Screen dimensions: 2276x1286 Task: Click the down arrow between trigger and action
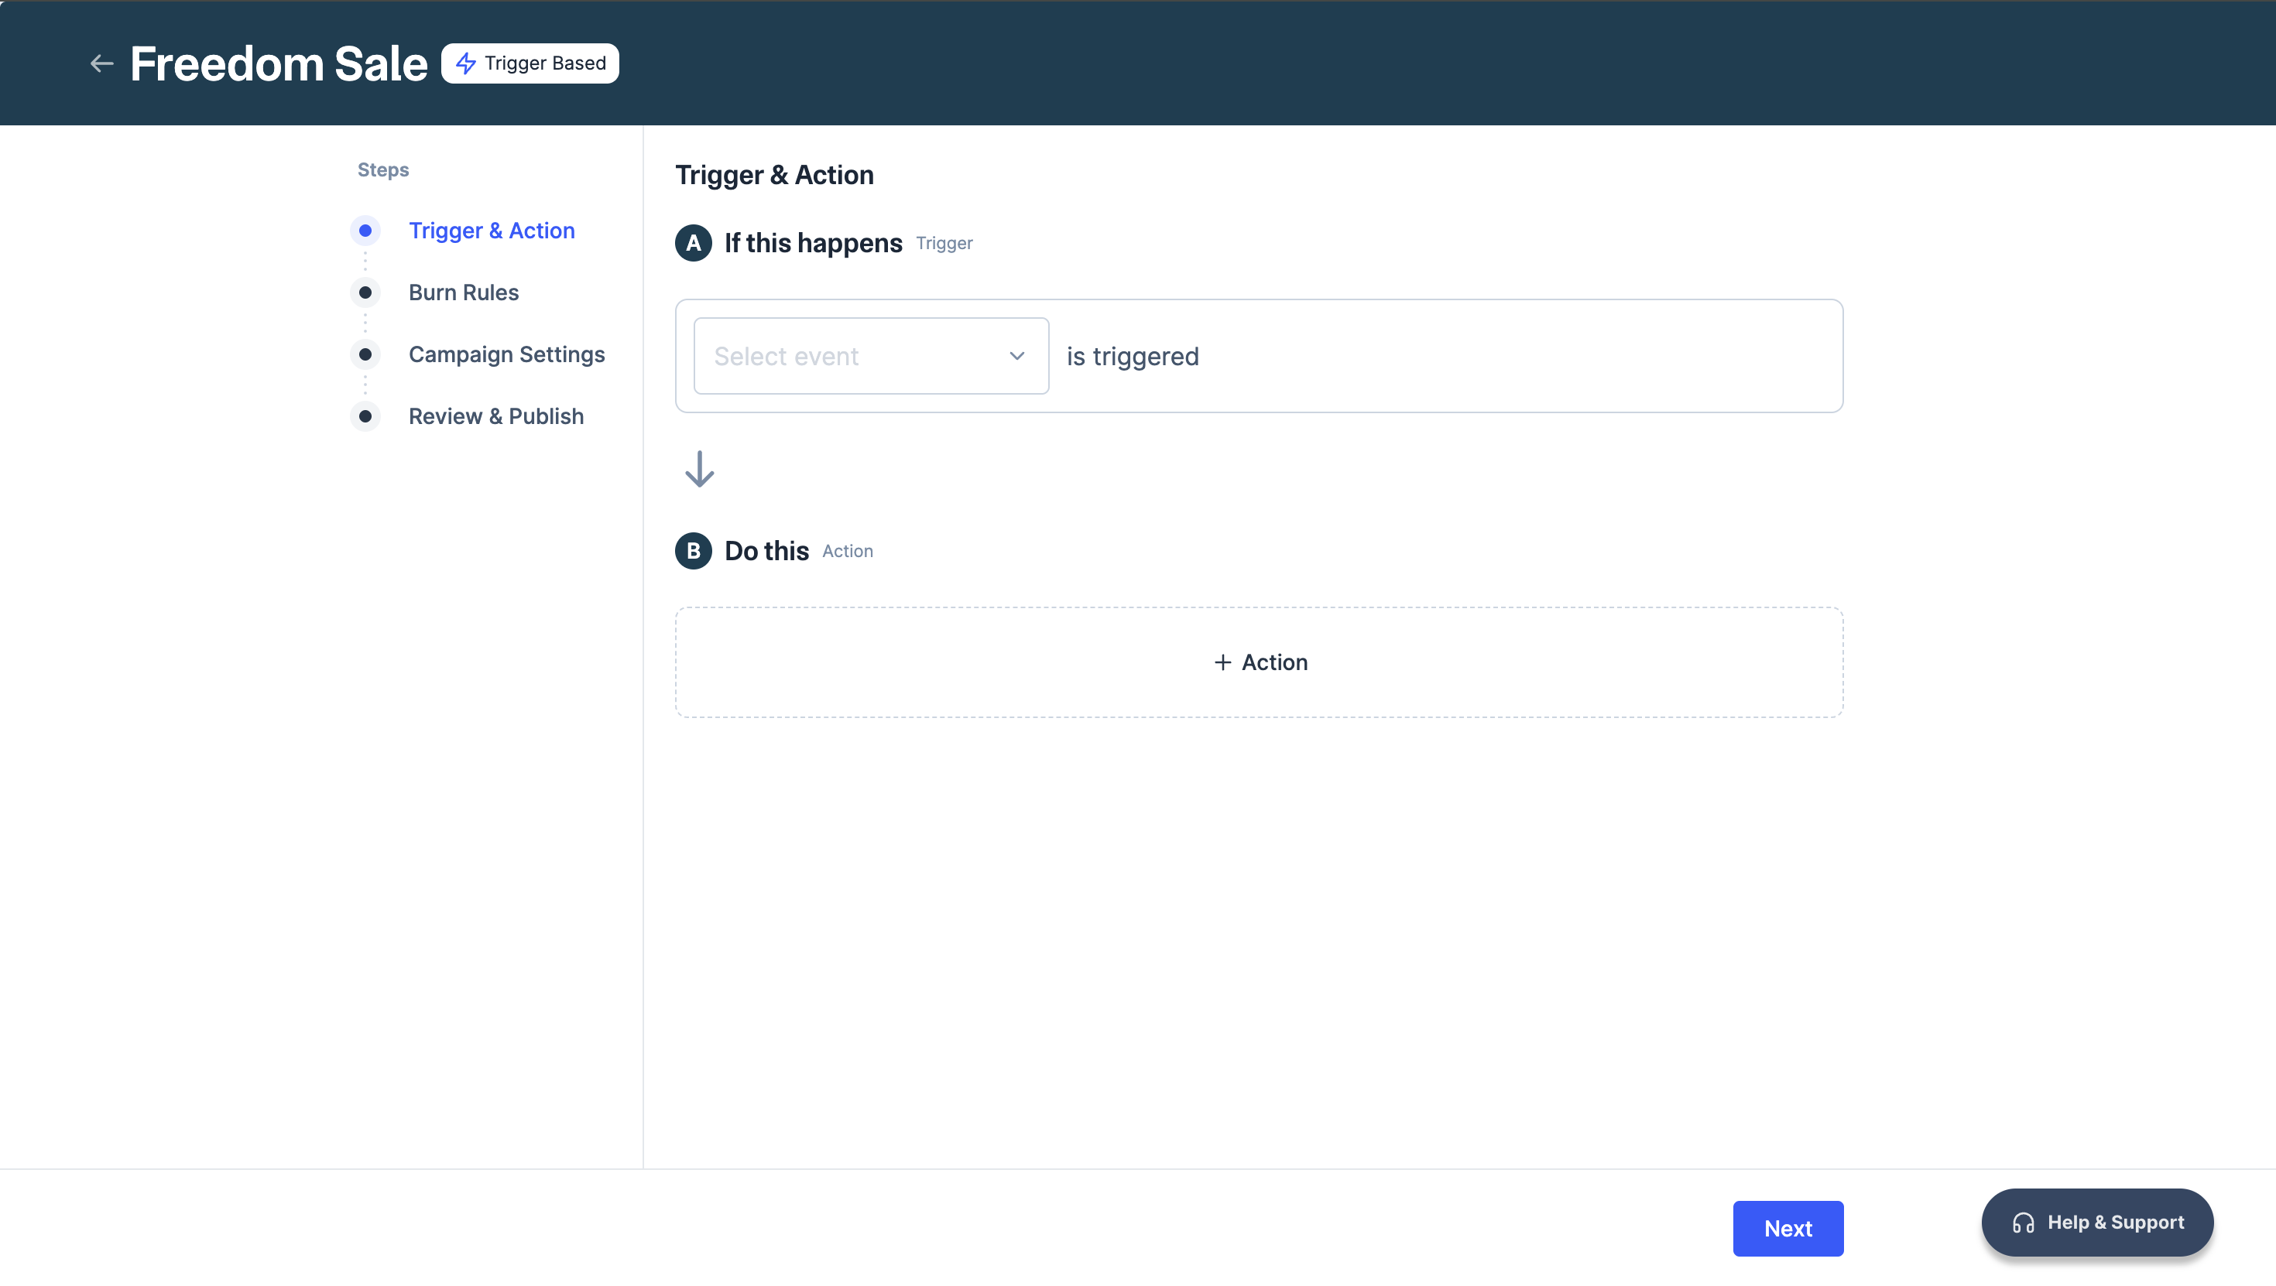(x=699, y=469)
